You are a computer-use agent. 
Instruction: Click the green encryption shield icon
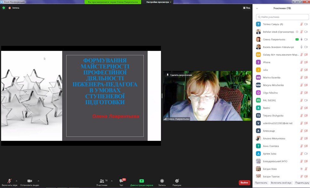[4, 8]
